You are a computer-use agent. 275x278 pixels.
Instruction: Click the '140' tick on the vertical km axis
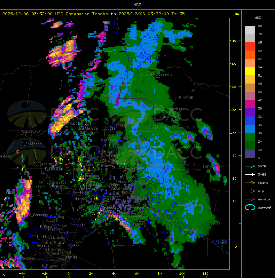point(233,87)
